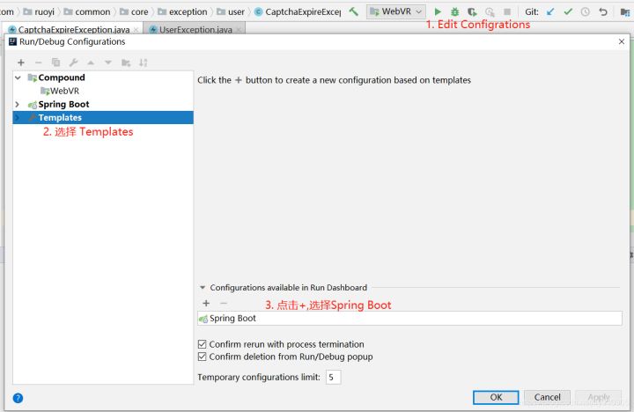Click the build hammer icon
Viewport: 634px width, 412px height.
coord(353,11)
